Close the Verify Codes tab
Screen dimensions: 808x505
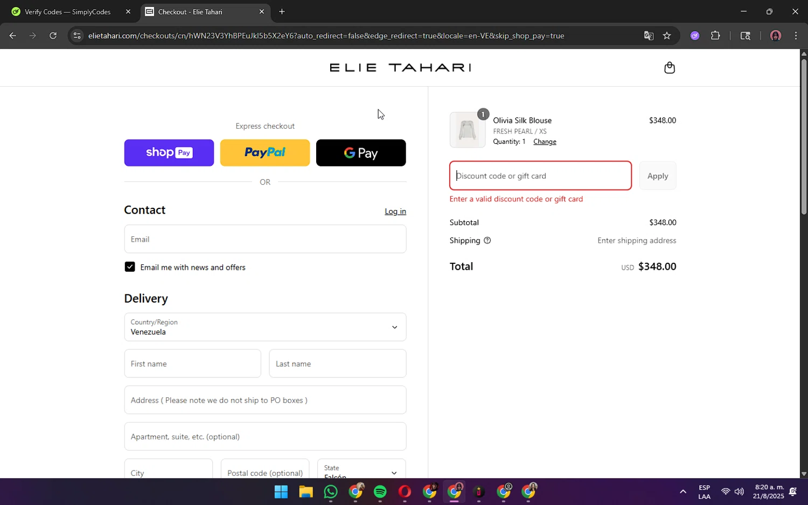click(128, 11)
